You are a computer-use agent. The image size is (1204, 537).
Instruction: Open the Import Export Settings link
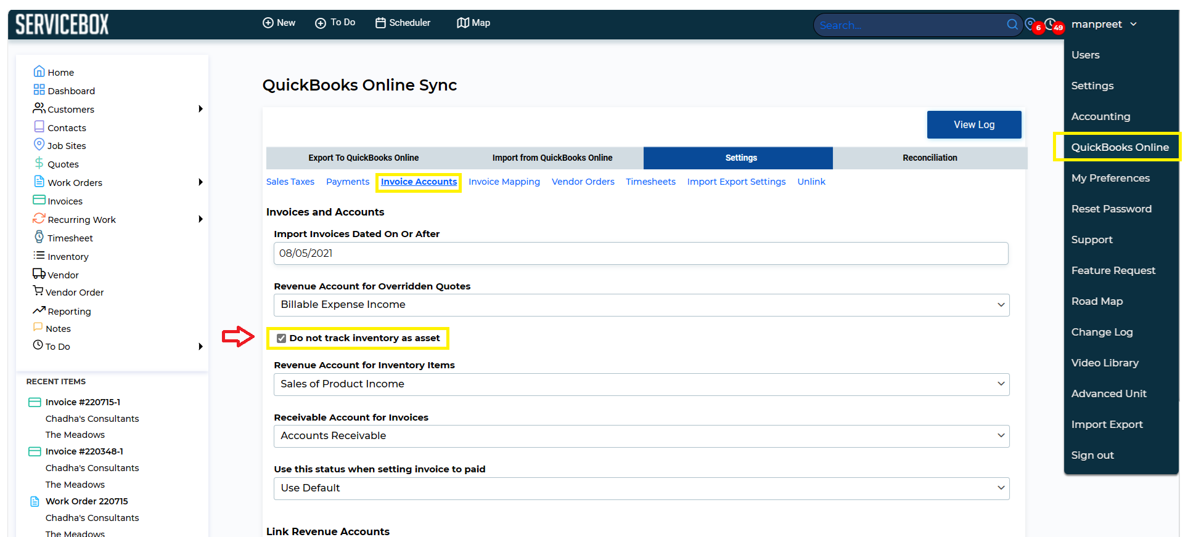(736, 182)
